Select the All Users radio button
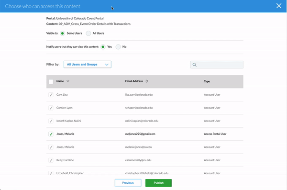287x190 pixels. pyautogui.click(x=88, y=34)
